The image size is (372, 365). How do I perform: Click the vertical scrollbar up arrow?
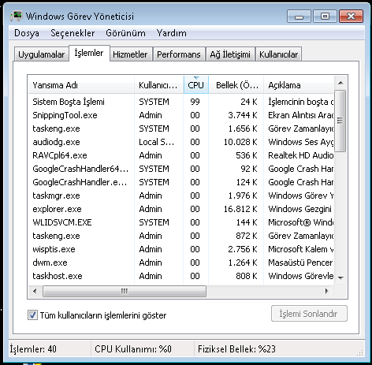click(x=340, y=83)
